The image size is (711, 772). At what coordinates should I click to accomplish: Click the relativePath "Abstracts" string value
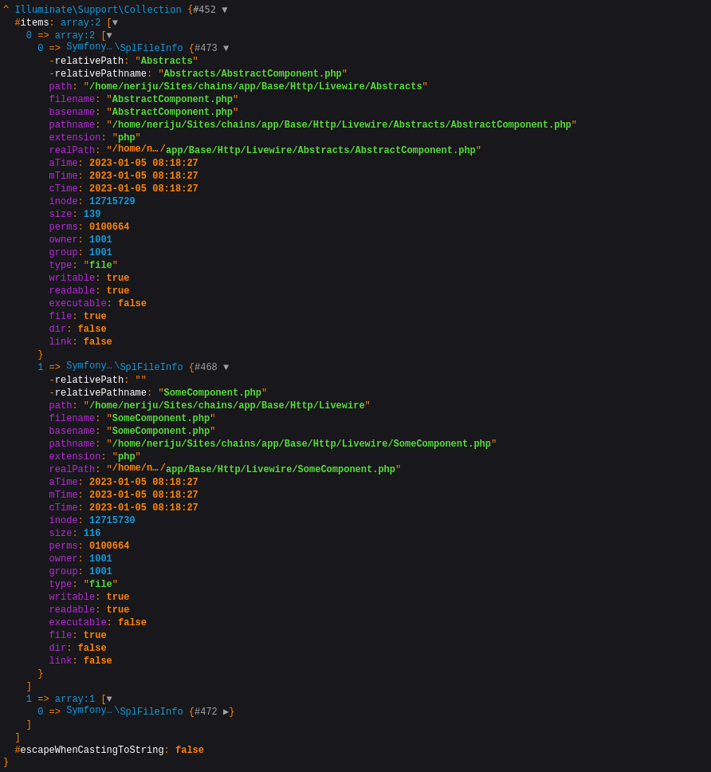[x=167, y=61]
